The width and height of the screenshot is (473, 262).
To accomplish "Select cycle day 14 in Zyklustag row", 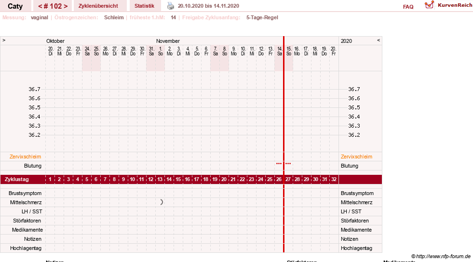I will (169, 179).
